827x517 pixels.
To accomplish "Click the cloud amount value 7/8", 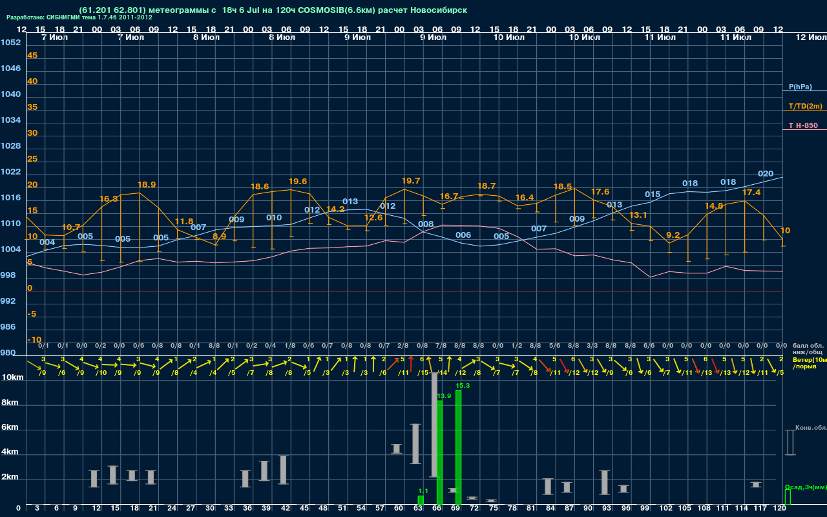I will point(441,346).
